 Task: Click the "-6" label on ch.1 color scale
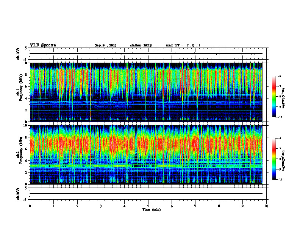280,76
